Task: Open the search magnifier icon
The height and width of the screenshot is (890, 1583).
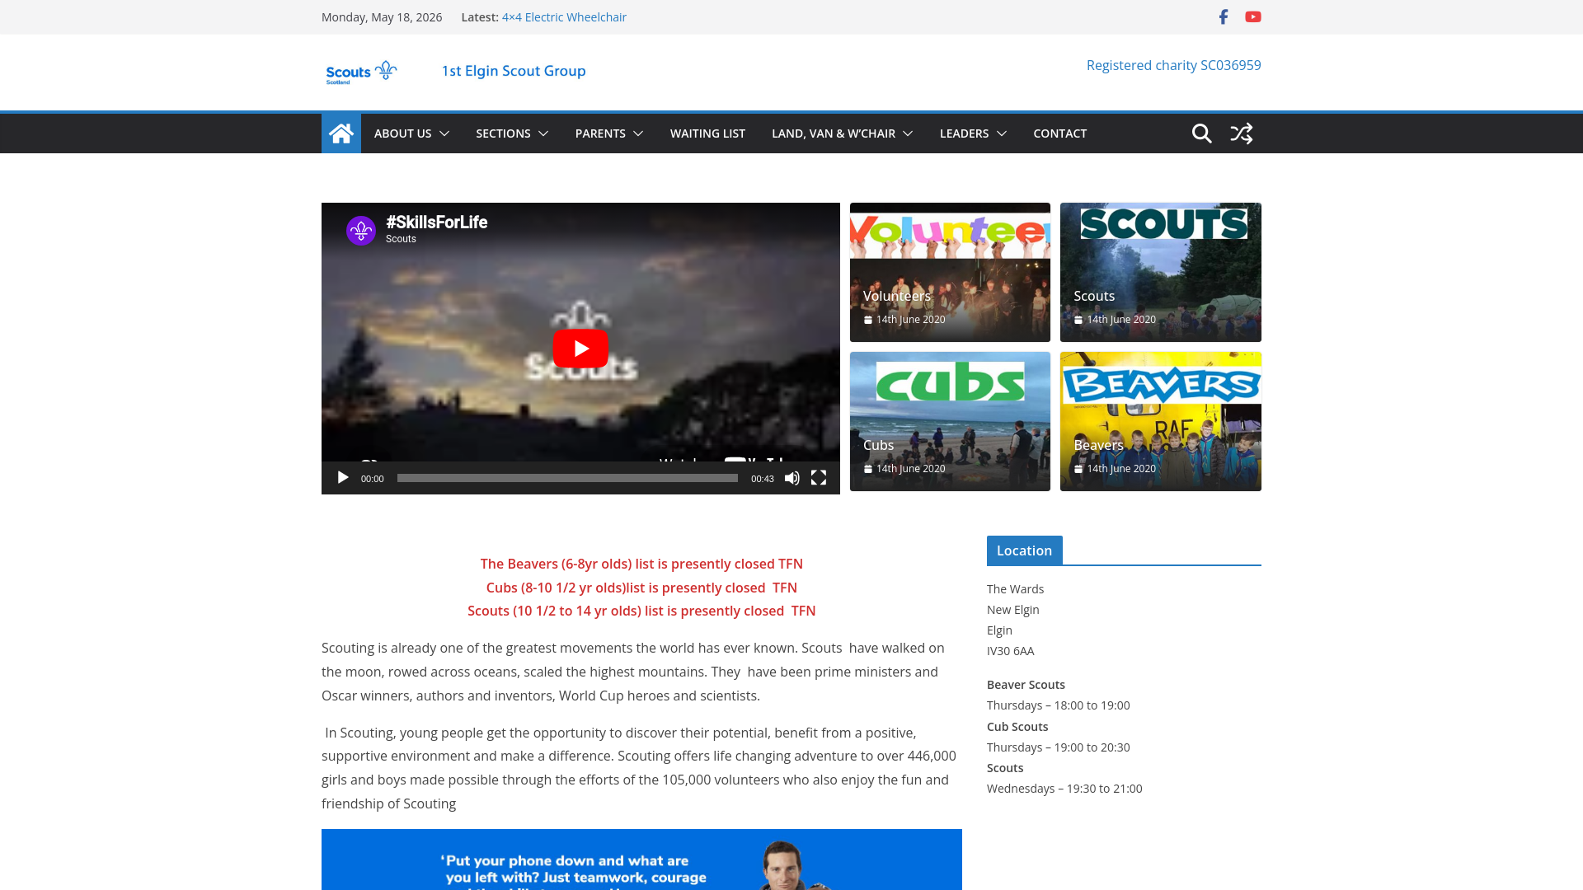Action: 1202,133
